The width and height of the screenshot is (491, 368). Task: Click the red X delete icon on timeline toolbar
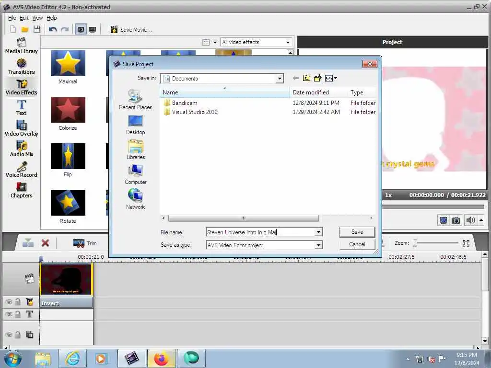[x=46, y=243]
